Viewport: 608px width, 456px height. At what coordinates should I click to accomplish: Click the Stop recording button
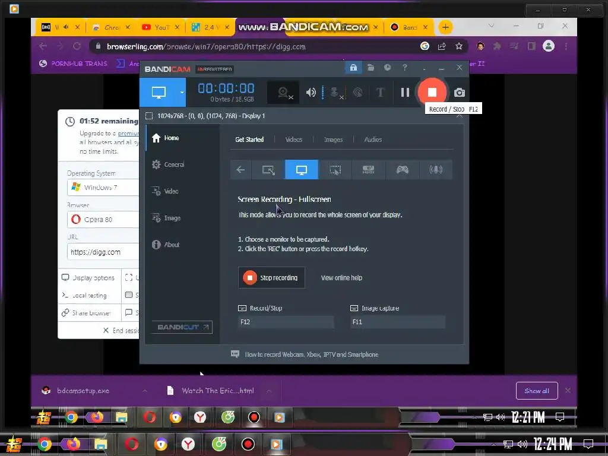point(271,278)
